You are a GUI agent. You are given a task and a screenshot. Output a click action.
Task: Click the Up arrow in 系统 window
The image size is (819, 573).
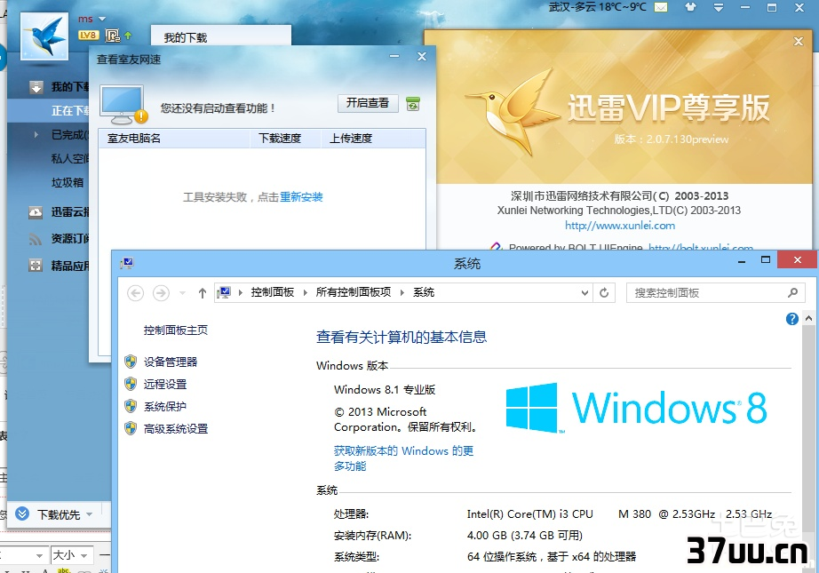pos(203,293)
